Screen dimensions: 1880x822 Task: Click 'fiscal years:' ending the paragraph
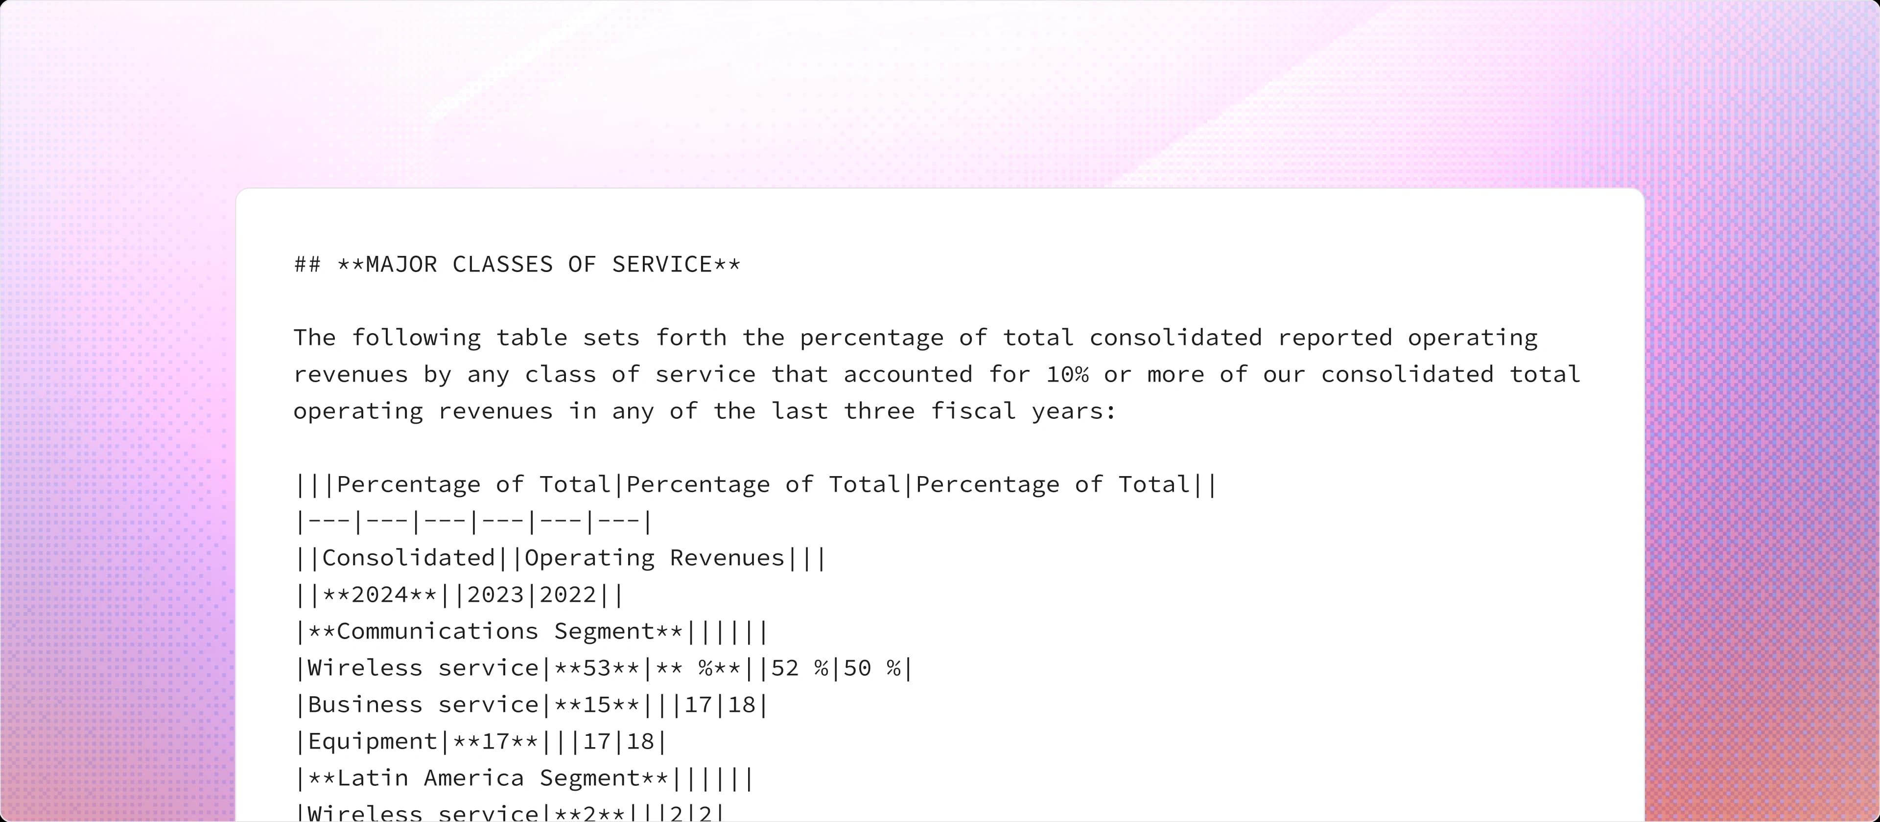click(1023, 411)
